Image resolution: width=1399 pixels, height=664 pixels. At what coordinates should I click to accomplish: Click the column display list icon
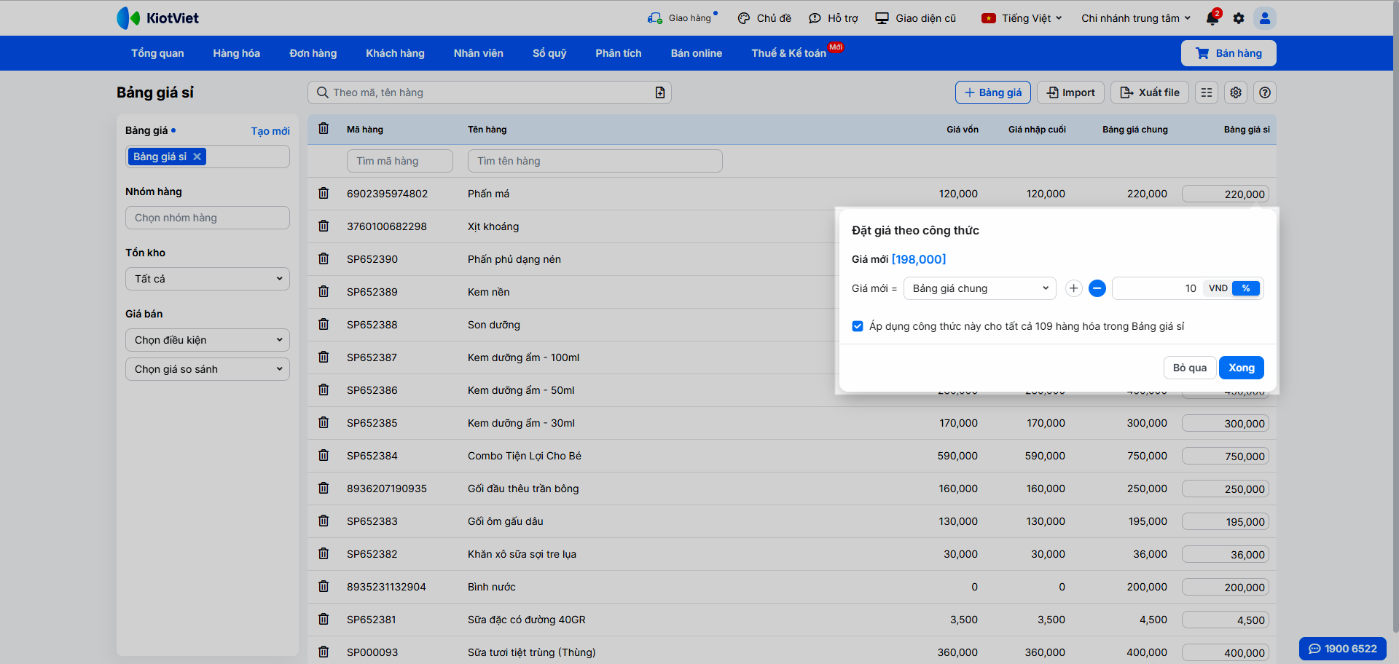[1207, 92]
